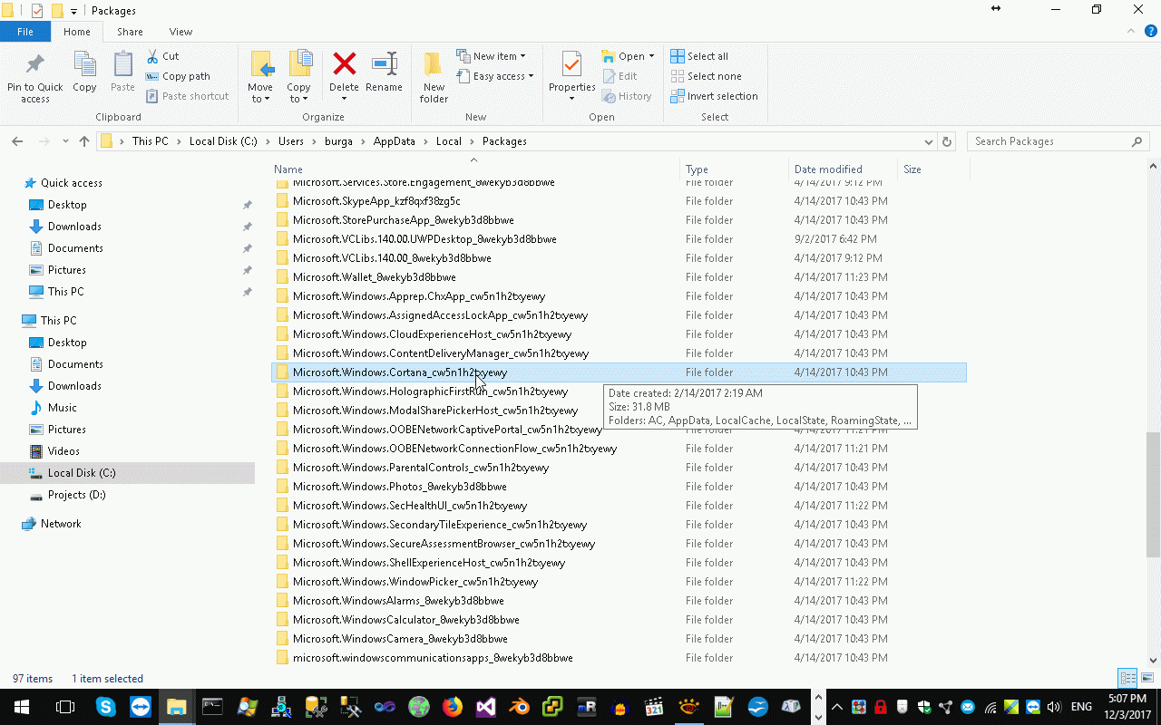Show address bar history with its dropdown arrow
This screenshot has width=1161, height=725.
(928, 141)
